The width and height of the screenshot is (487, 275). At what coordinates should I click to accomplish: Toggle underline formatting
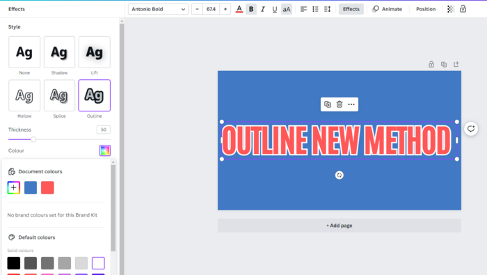coord(275,9)
